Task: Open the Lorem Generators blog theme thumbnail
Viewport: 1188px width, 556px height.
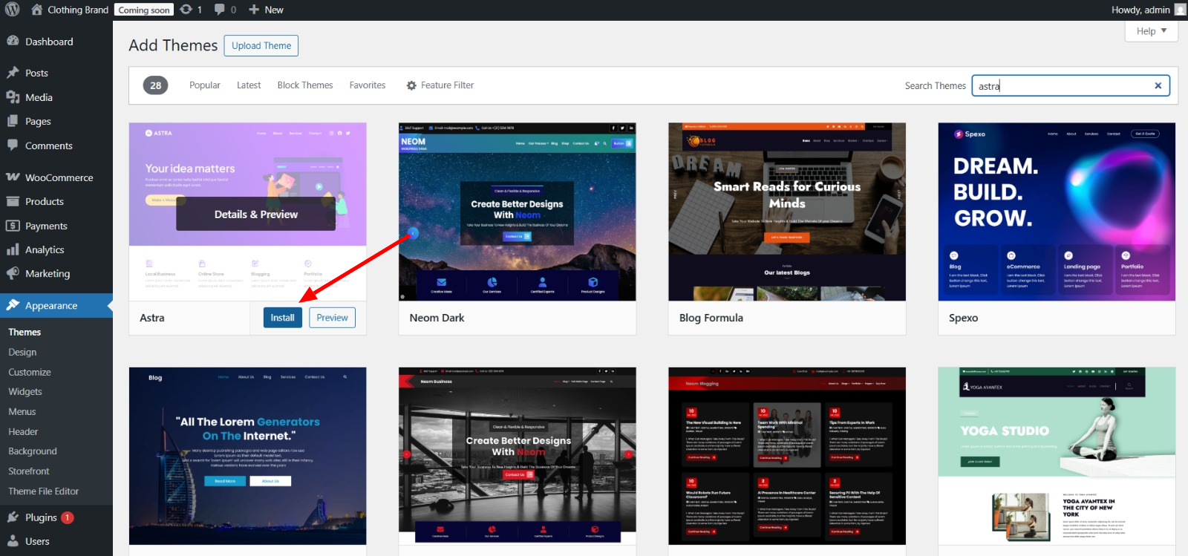Action: pos(248,457)
